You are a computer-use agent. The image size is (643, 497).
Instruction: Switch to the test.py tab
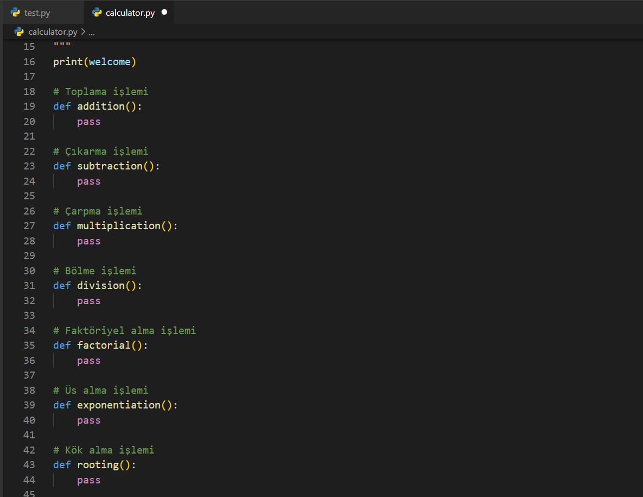(37, 12)
